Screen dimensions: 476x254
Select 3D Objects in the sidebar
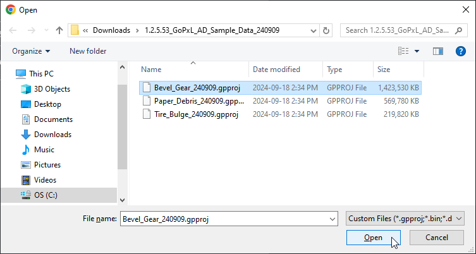pyautogui.click(x=52, y=89)
